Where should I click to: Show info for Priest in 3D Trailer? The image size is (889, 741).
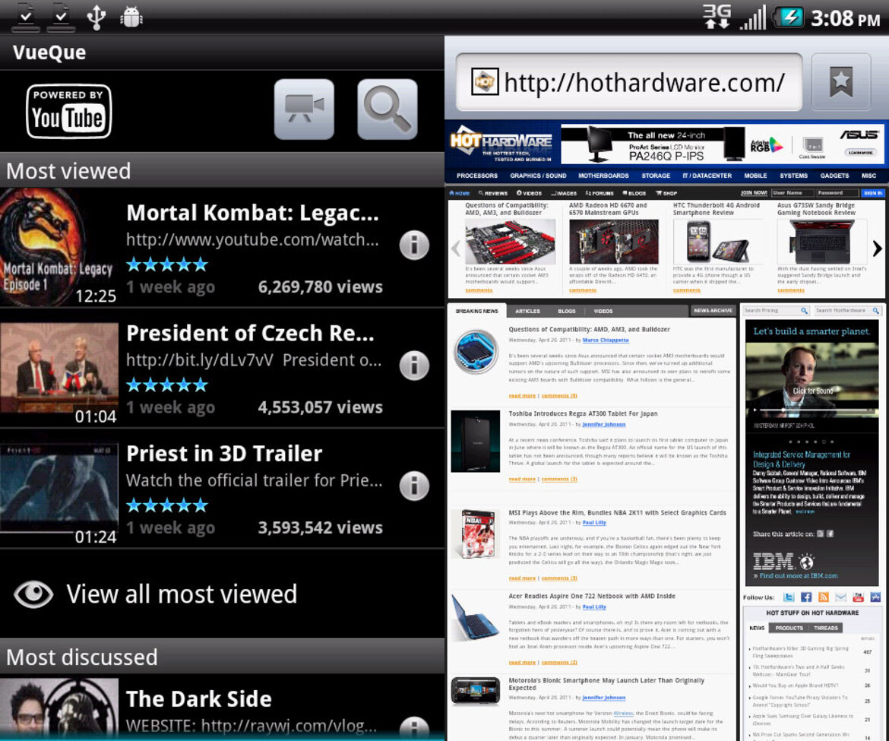click(414, 486)
